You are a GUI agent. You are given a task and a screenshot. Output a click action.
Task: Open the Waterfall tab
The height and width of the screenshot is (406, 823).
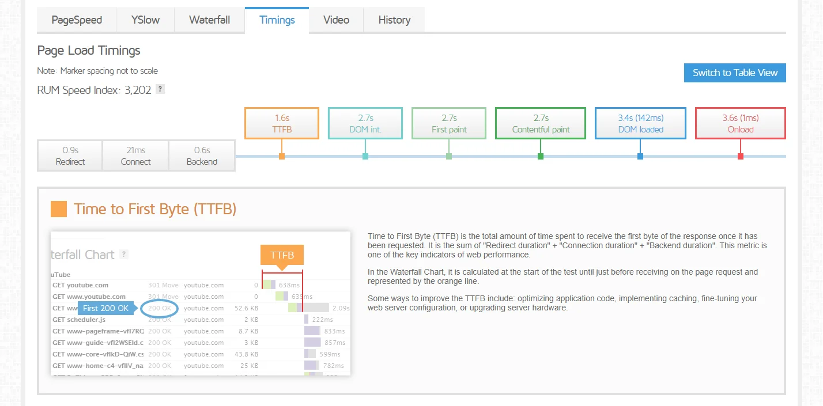coord(210,20)
